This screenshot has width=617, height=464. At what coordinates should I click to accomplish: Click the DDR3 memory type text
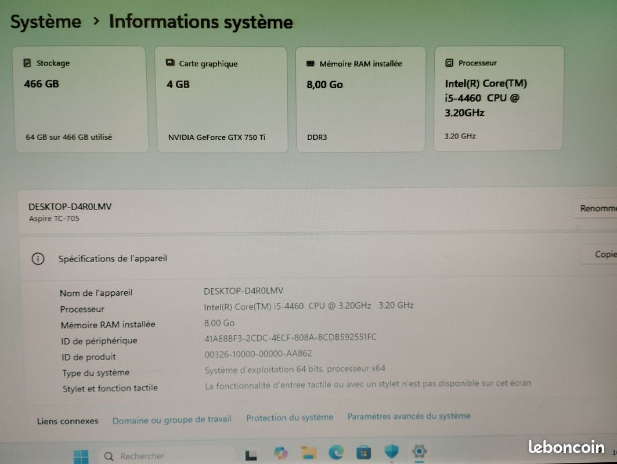(317, 137)
